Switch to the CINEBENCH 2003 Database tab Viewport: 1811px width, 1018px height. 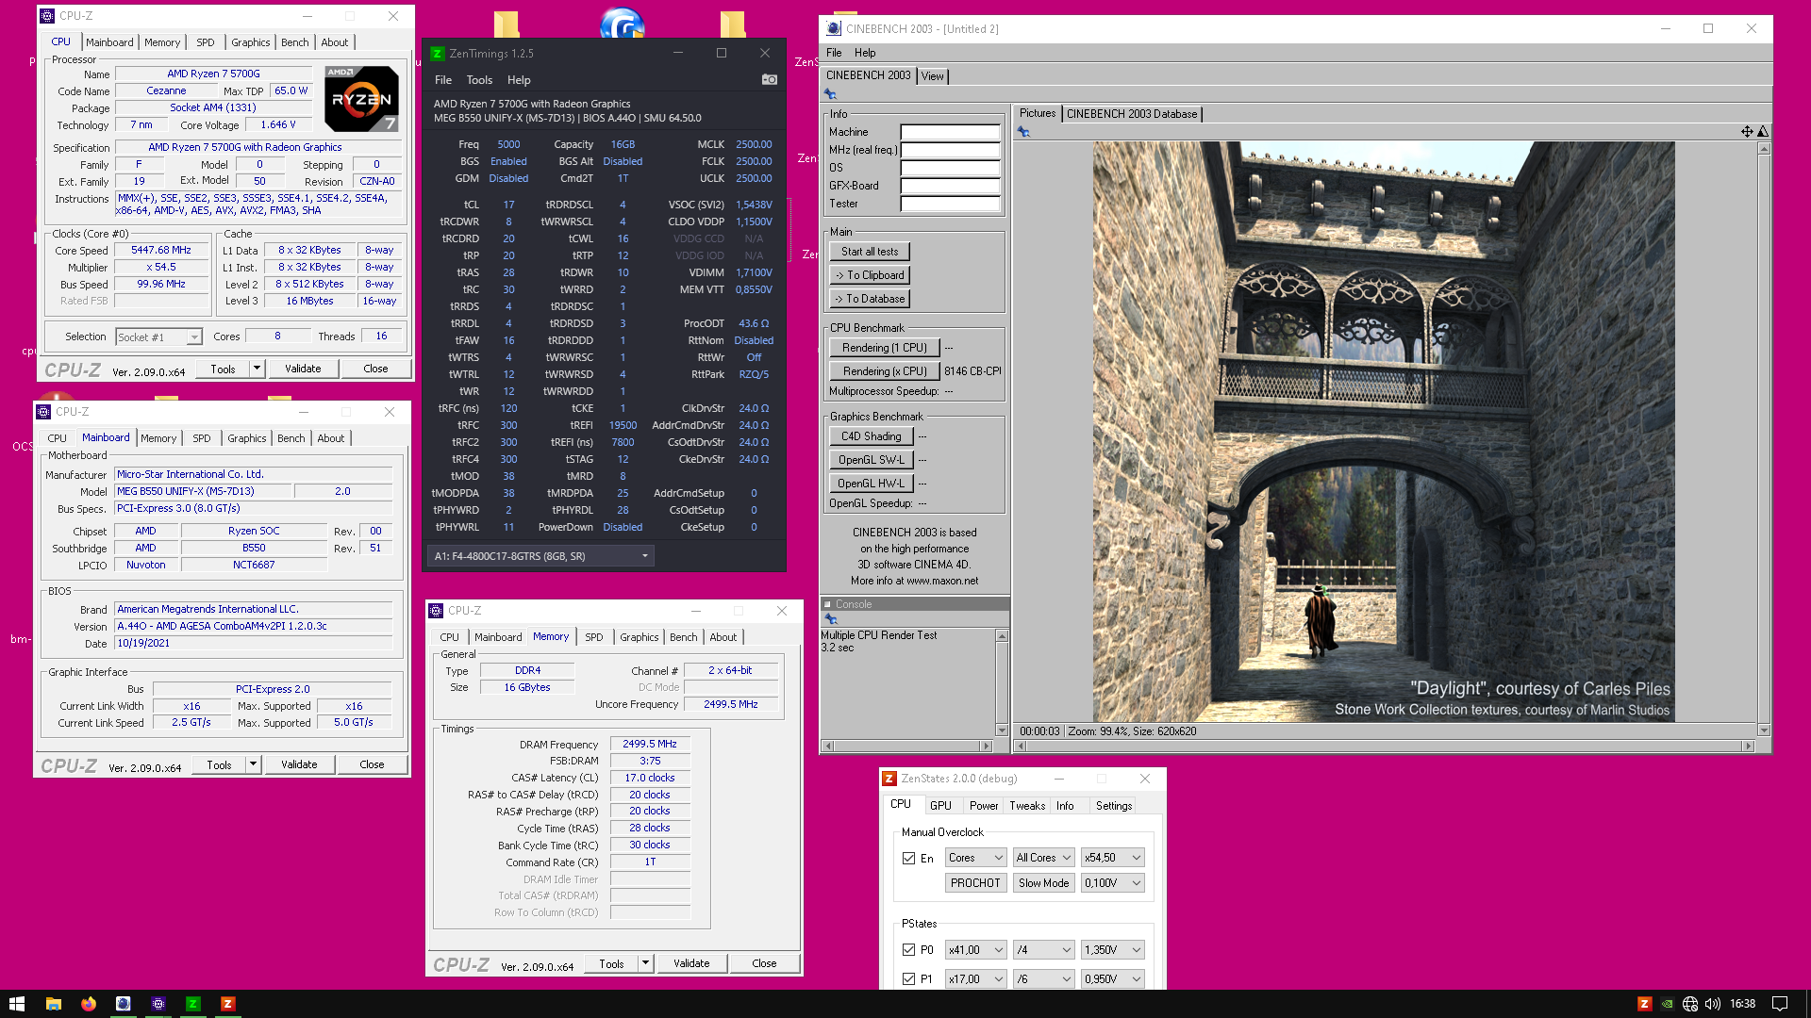(1132, 114)
